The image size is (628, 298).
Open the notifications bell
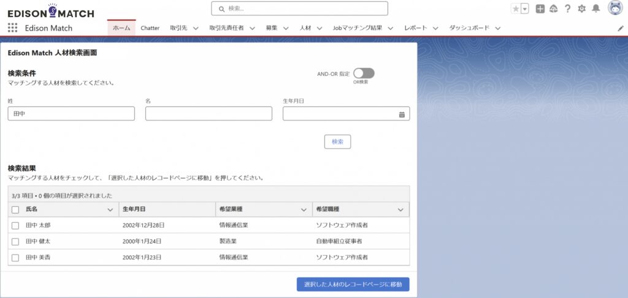click(x=595, y=9)
